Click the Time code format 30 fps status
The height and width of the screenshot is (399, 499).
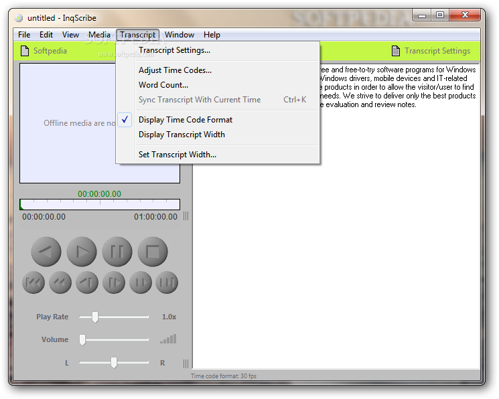[224, 376]
